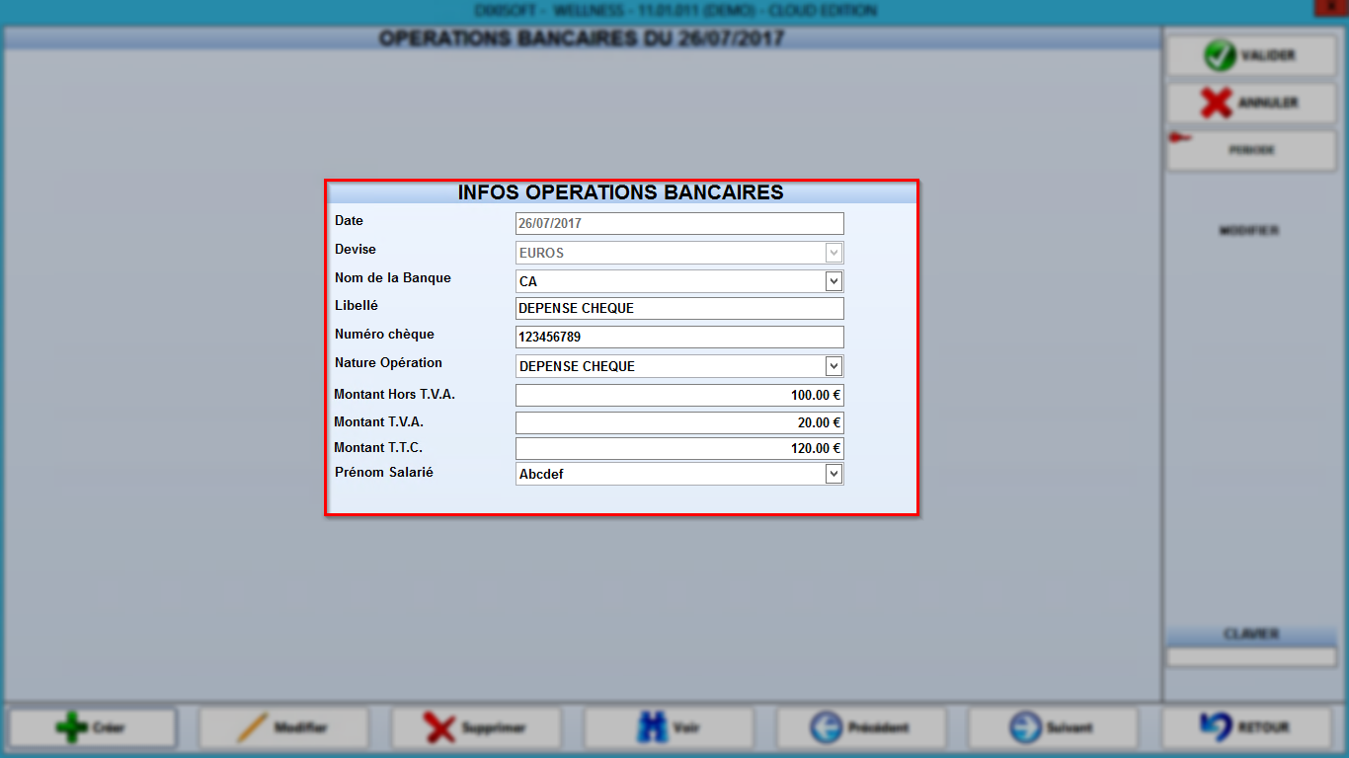The image size is (1349, 758).
Task: Click the left arrow Précédent icon
Action: (826, 728)
